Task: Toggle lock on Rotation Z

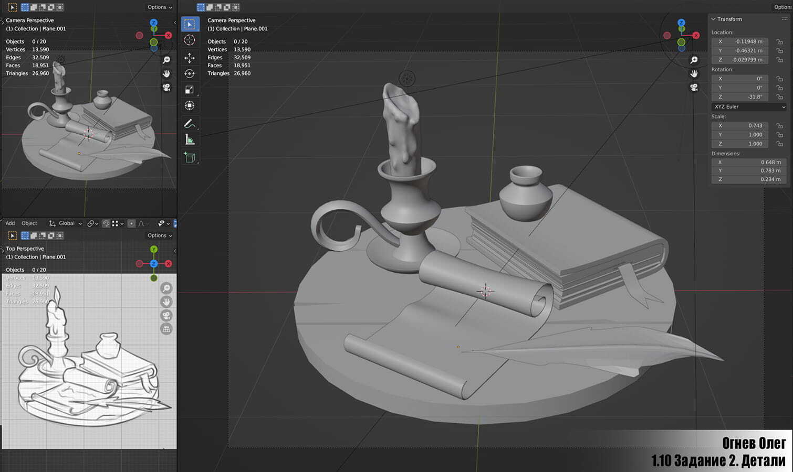Action: (780, 97)
